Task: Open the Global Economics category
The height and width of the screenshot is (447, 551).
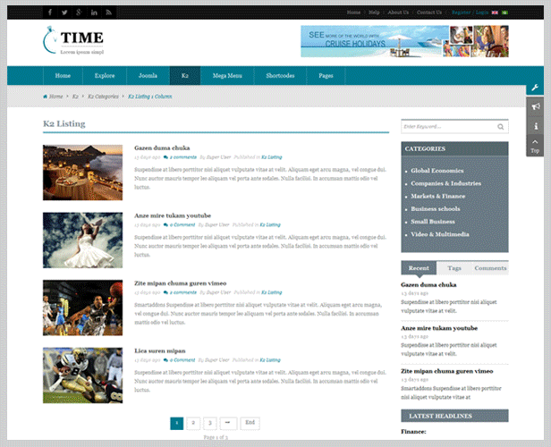Action: (x=437, y=170)
